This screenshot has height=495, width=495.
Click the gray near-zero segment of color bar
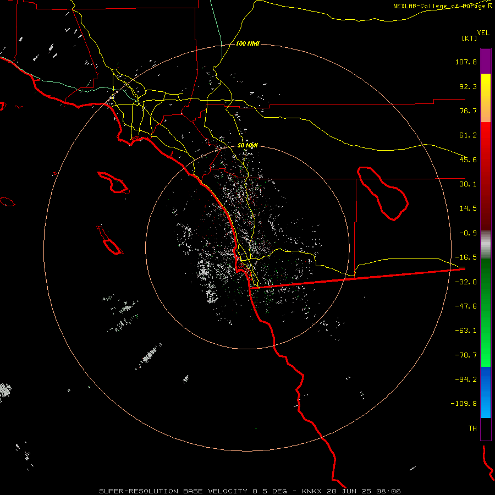[486, 244]
